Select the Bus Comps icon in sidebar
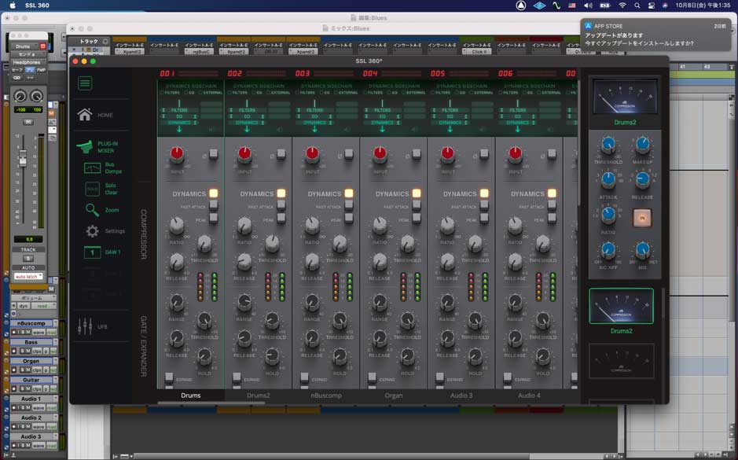 (x=92, y=167)
